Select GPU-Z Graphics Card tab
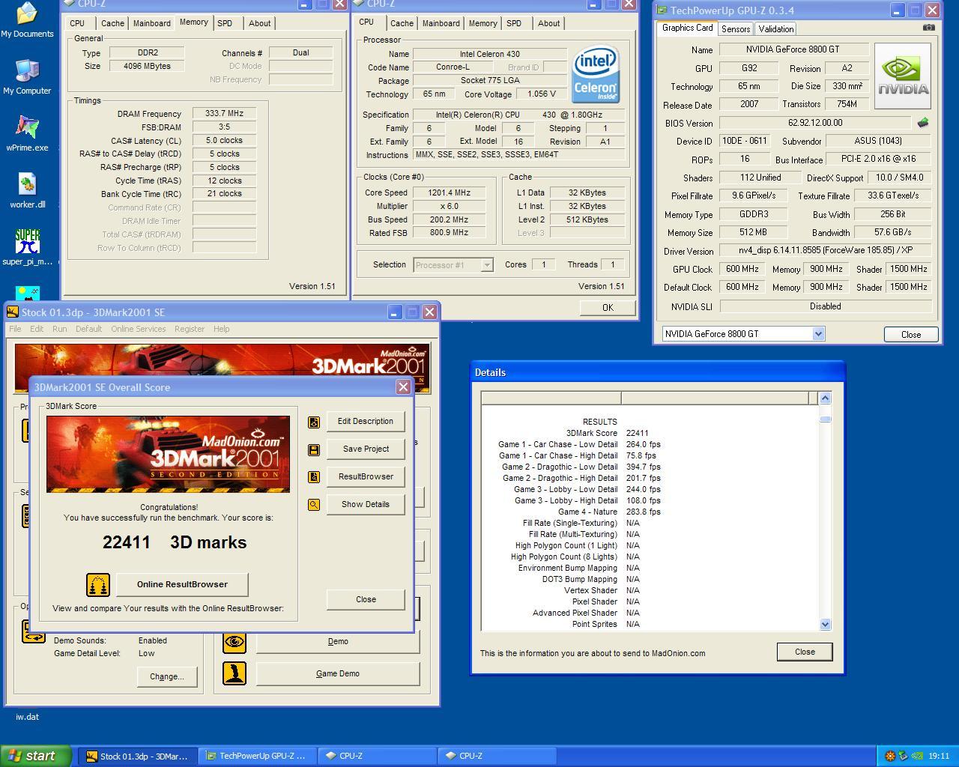Screen dimensions: 959x767 pyautogui.click(x=687, y=28)
